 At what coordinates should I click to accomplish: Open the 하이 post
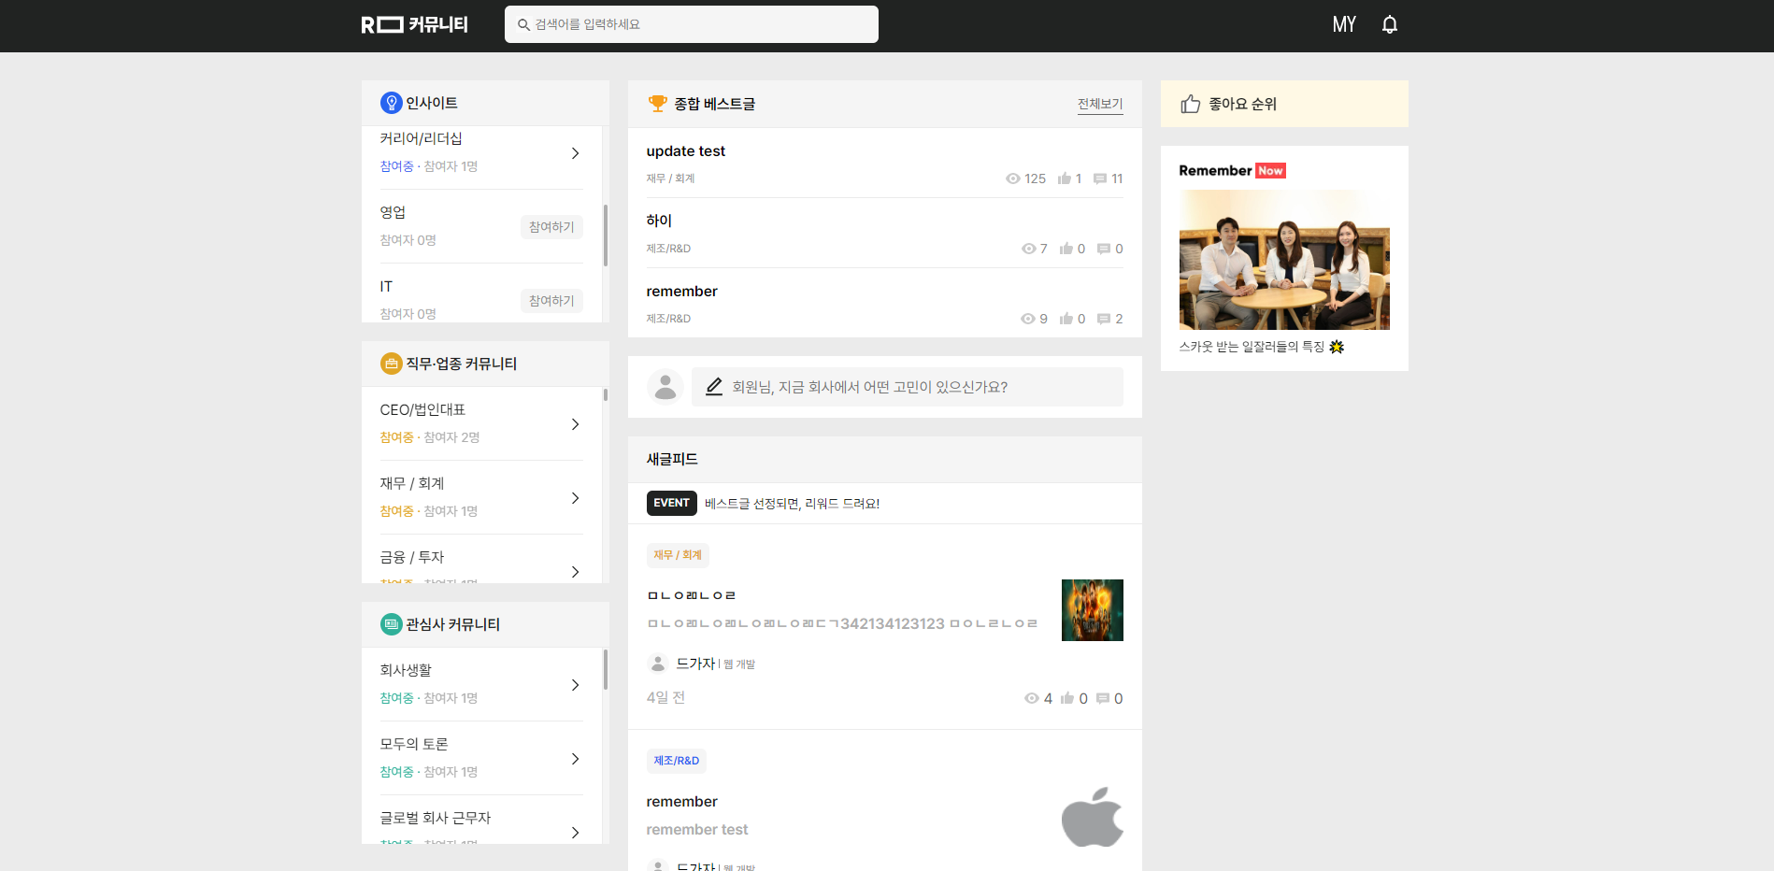659,221
